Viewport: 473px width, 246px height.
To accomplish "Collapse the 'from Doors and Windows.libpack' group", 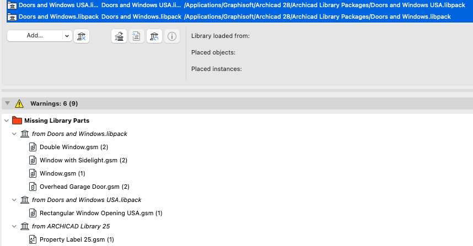I will point(14,134).
